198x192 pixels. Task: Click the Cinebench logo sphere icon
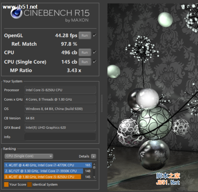point(16,14)
